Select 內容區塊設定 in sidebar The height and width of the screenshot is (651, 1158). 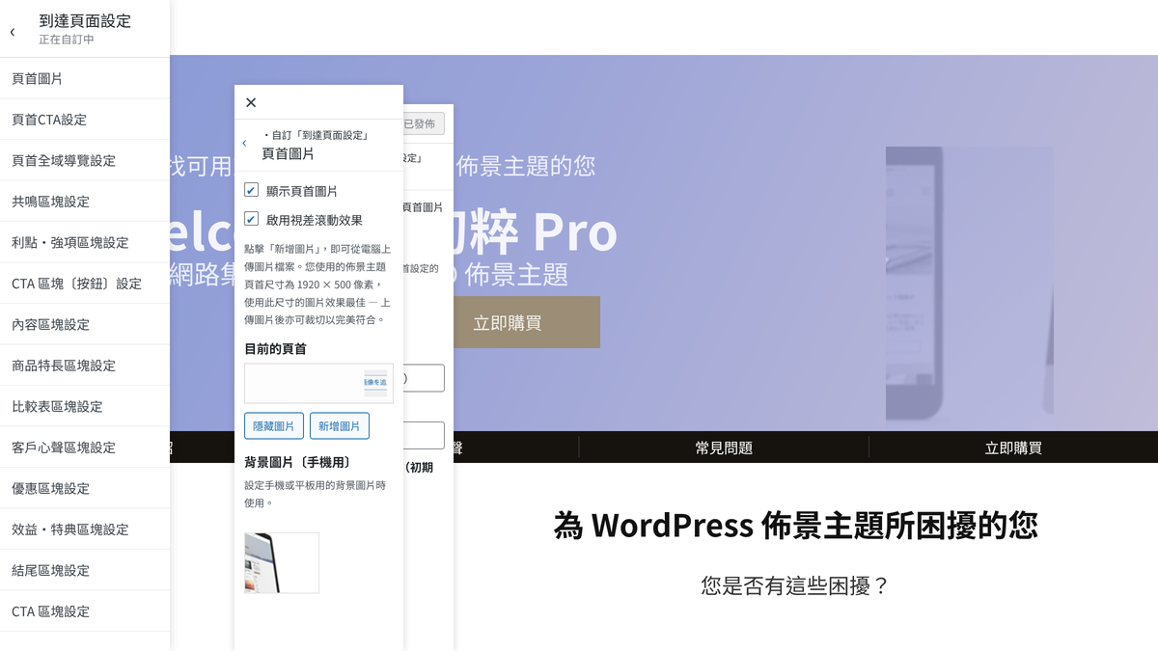85,324
